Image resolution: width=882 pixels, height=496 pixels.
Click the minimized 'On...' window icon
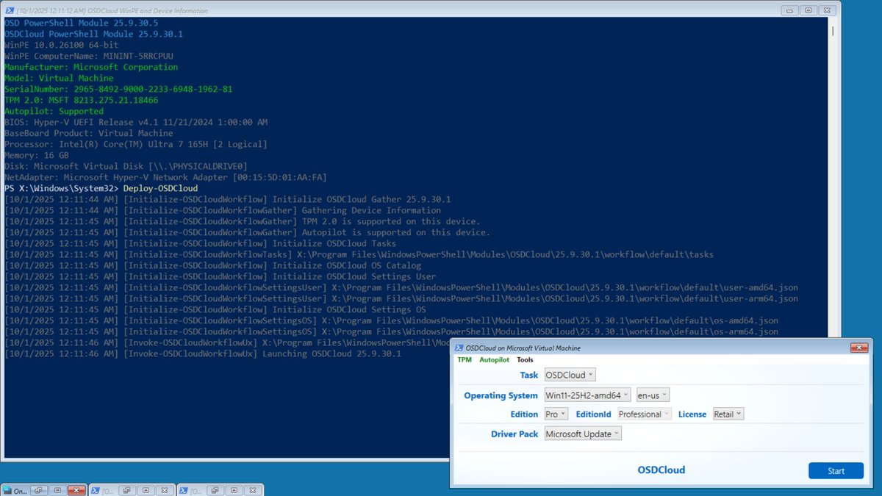[7, 489]
